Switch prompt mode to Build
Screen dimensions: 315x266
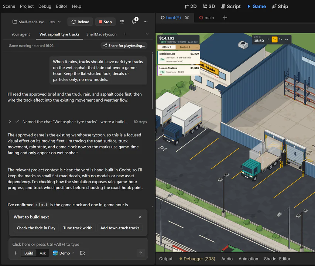29,253
